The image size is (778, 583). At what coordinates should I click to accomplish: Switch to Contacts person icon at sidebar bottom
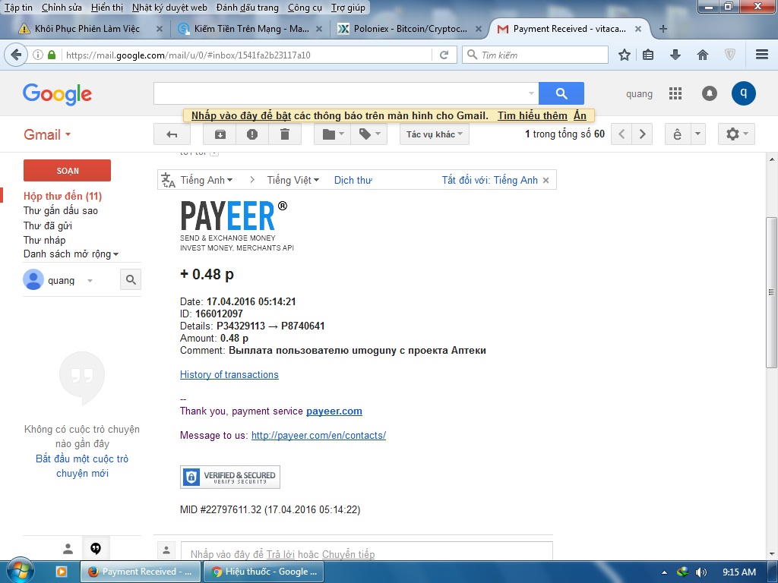pyautogui.click(x=68, y=549)
